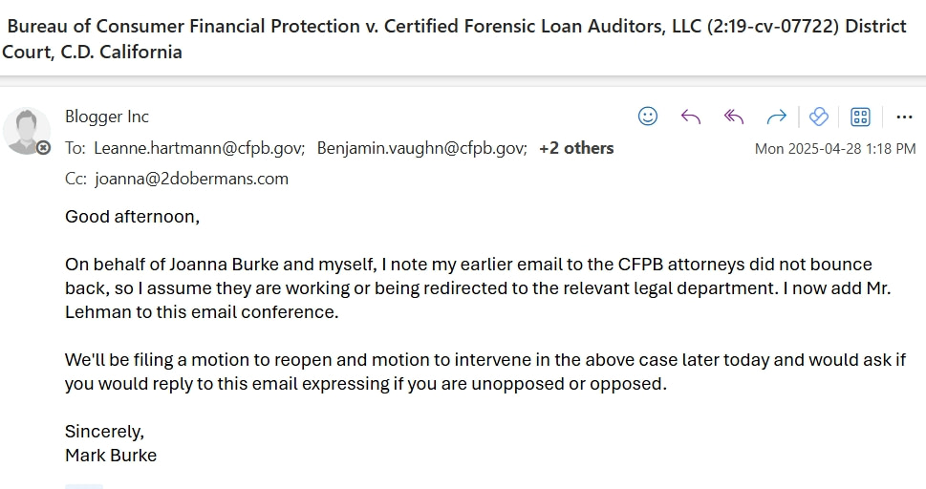Viewport: 926px width, 489px height.
Task: Reply all to this email
Action: pyautogui.click(x=734, y=117)
